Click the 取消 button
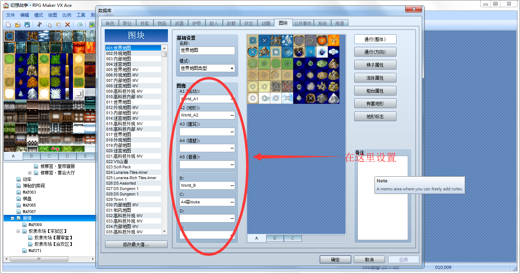This screenshot has width=520, height=274. [369, 260]
